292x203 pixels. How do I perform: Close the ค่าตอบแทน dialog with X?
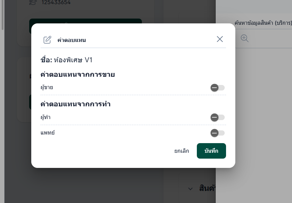(x=220, y=39)
